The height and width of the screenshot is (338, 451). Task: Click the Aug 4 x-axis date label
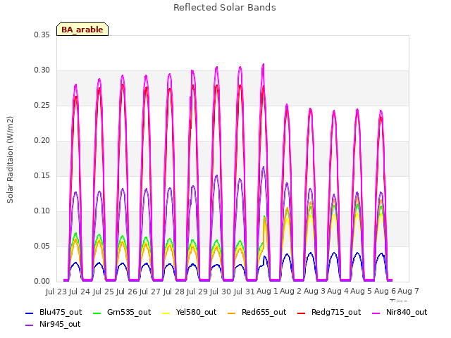(x=338, y=292)
